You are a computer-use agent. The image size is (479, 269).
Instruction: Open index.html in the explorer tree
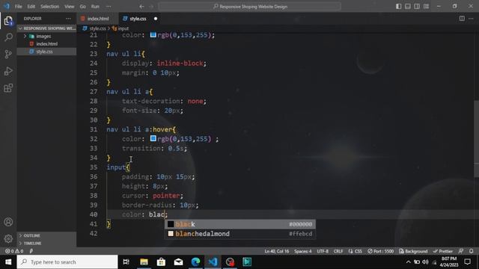click(x=46, y=44)
